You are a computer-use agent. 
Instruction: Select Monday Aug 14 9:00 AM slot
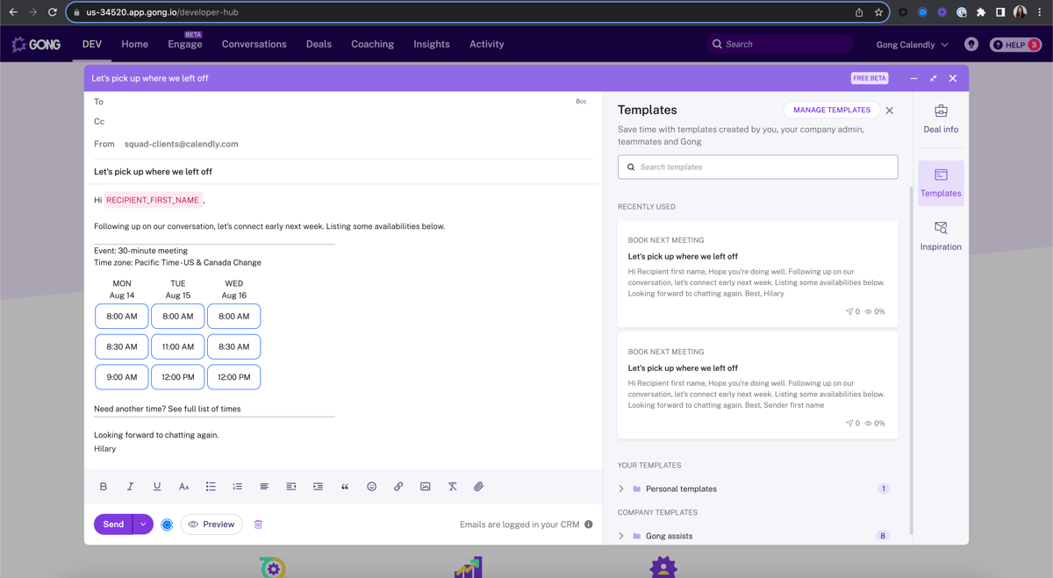tap(122, 377)
